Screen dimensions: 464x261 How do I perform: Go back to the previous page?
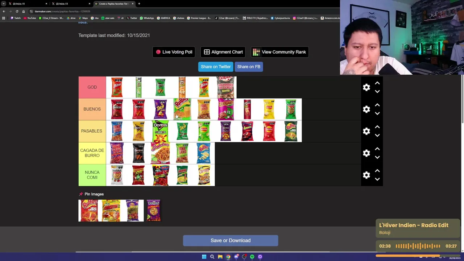click(x=4, y=11)
